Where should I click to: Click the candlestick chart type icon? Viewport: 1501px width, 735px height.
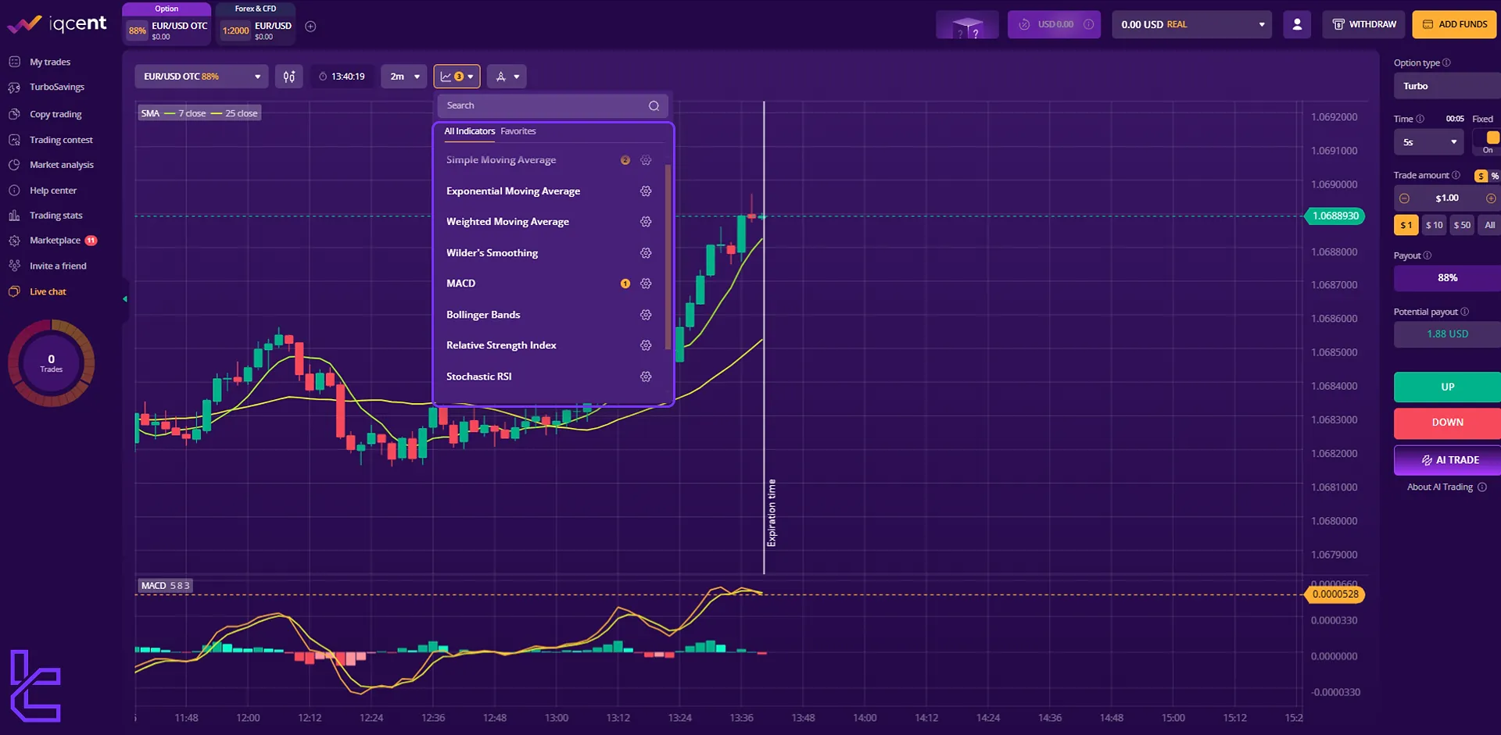(x=289, y=77)
